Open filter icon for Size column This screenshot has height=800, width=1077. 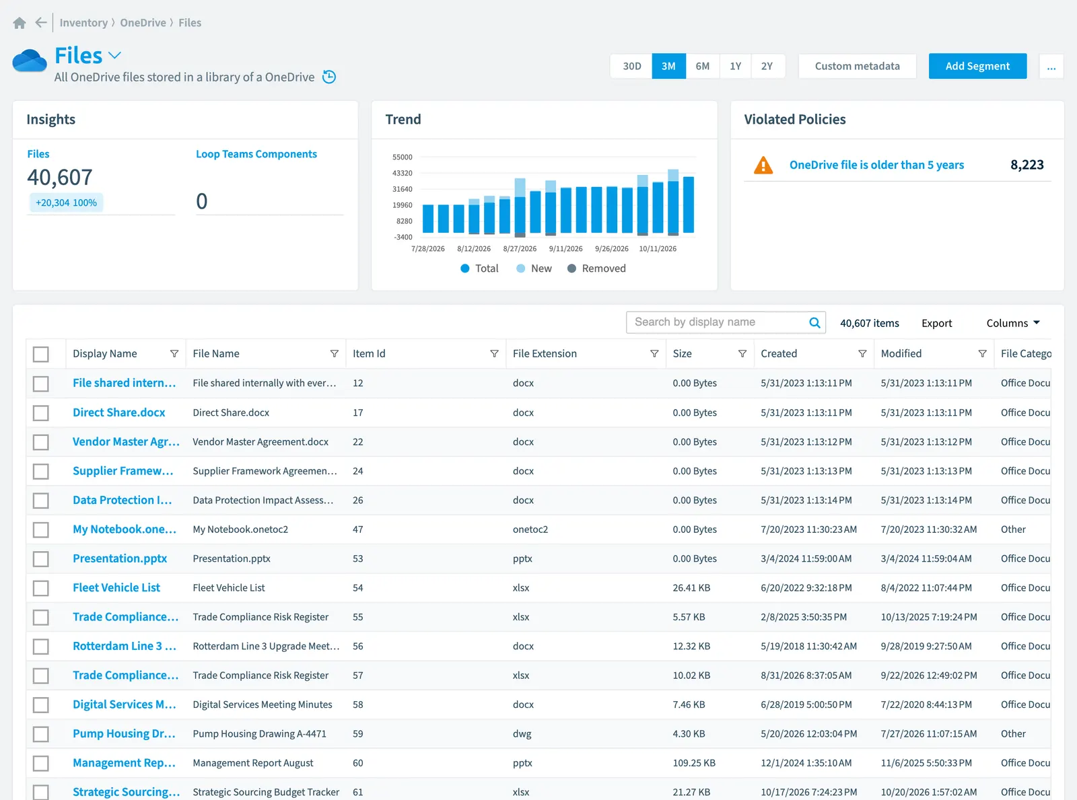(742, 354)
